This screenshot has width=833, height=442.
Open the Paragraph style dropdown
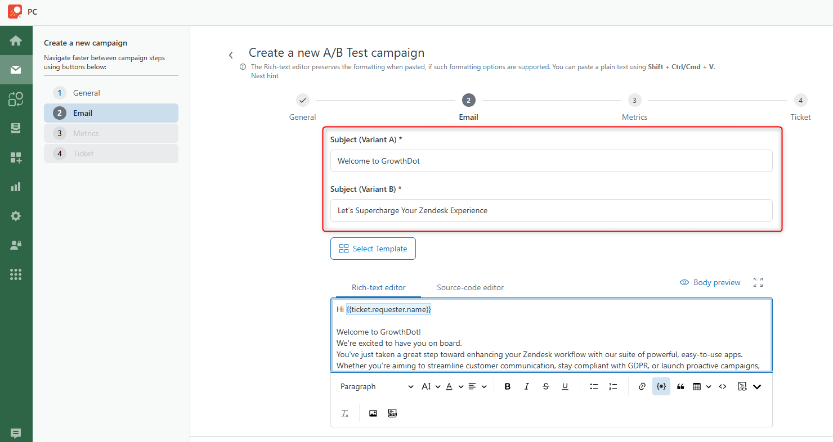(377, 386)
